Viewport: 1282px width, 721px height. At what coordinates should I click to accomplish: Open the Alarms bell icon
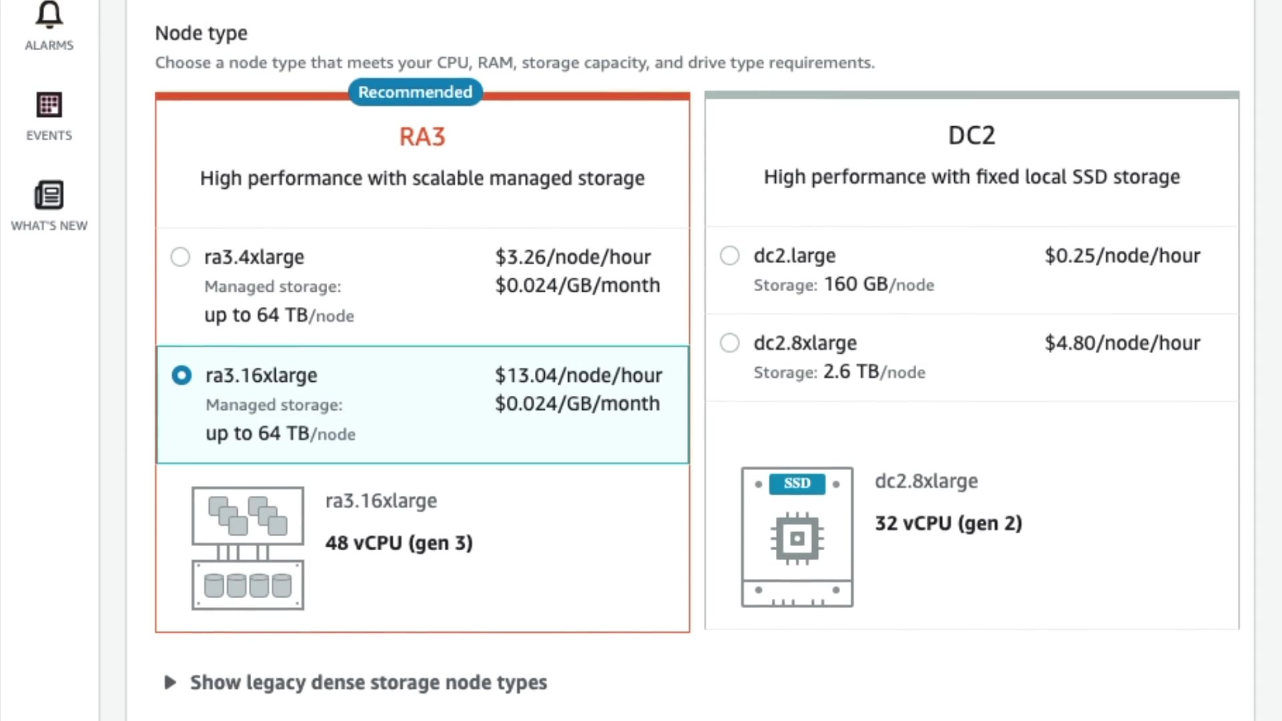[49, 13]
